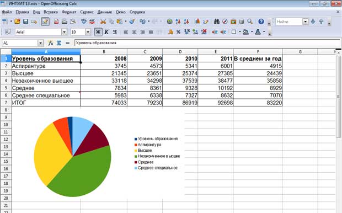Open the Справка menu
The image size is (342, 213).
[137, 12]
